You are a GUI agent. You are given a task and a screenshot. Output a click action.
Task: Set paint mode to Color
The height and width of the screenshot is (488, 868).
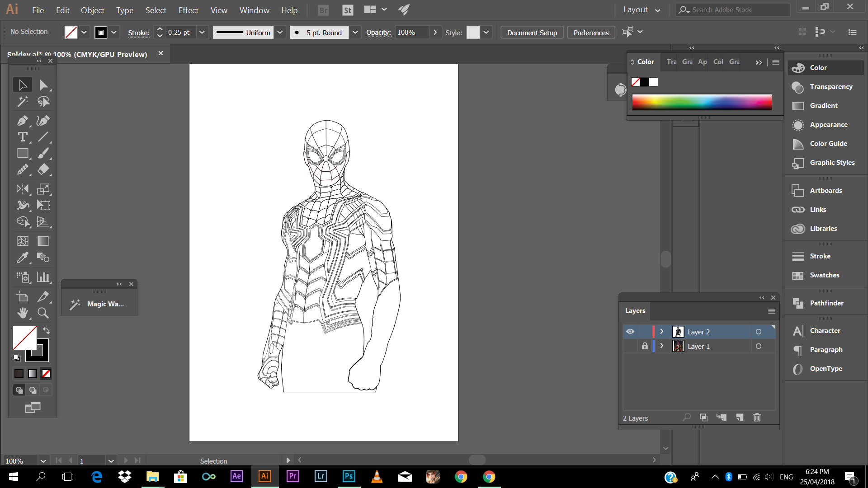pyautogui.click(x=19, y=374)
